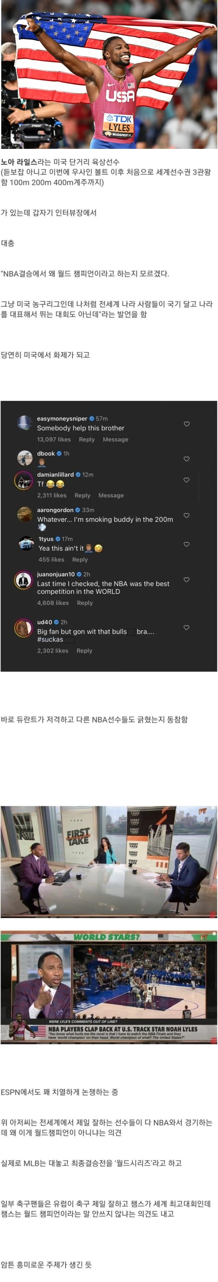
Task: Reply to 1tyus's comment
Action: coord(80,559)
